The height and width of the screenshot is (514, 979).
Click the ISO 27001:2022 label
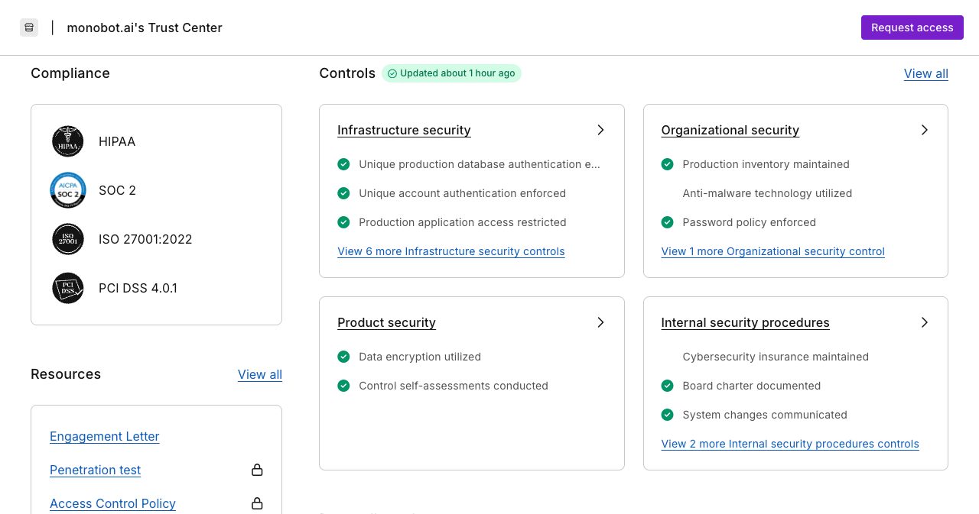click(x=145, y=239)
